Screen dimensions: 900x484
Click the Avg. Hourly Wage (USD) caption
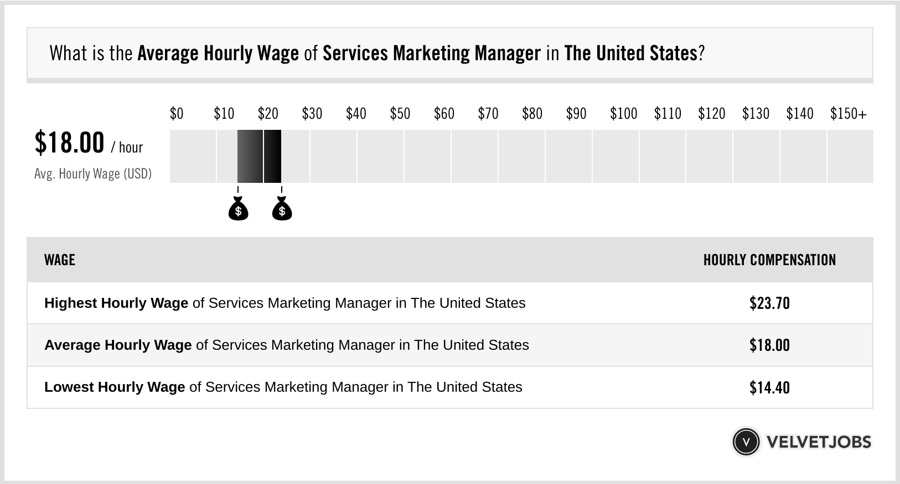coord(93,174)
